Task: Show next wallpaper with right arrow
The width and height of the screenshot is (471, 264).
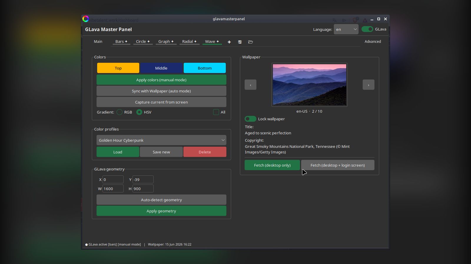Action: tap(368, 85)
